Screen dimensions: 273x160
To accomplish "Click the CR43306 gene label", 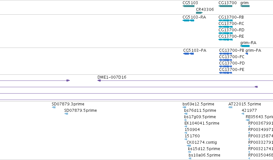I will coord(205,10).
